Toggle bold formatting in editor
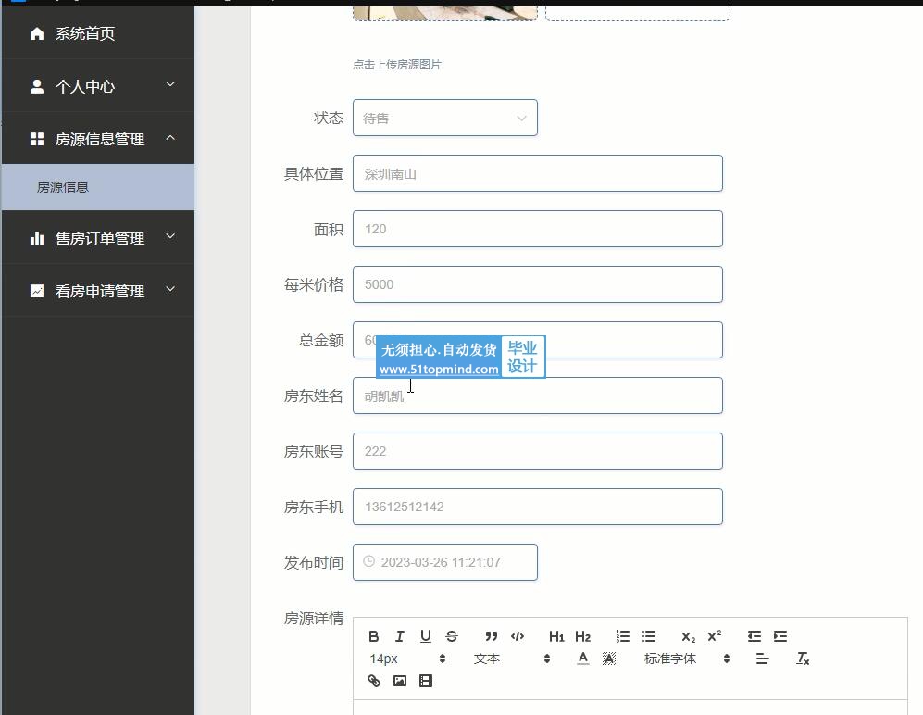 (x=374, y=636)
